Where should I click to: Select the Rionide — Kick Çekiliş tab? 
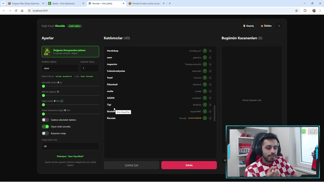click(106, 4)
